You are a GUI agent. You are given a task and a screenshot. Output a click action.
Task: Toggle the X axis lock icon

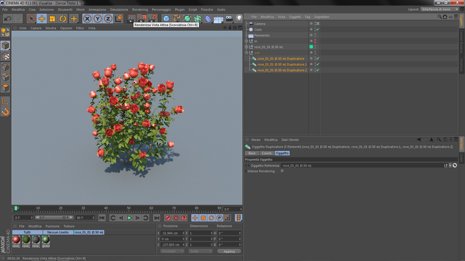coord(87,19)
